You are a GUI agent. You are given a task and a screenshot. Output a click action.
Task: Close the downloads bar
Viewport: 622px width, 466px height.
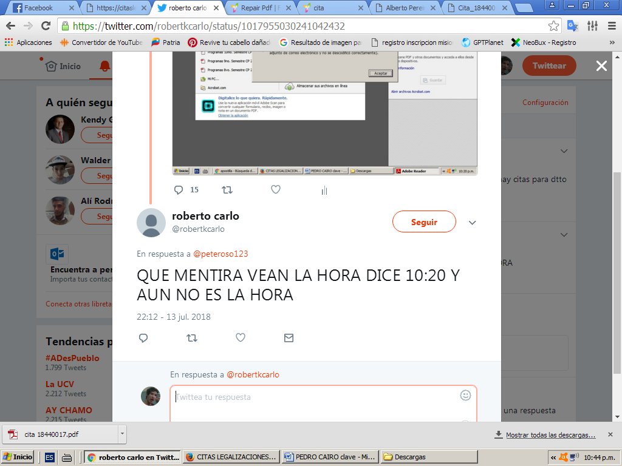[x=610, y=434]
